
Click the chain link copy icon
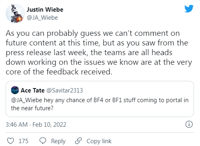point(78,141)
